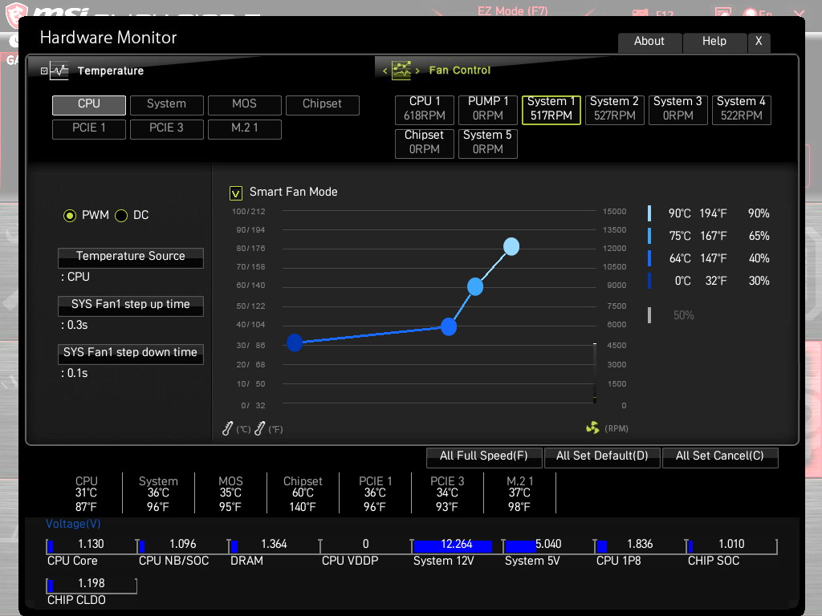
Task: Click the left arrow beside Fan Control
Action: 385,71
